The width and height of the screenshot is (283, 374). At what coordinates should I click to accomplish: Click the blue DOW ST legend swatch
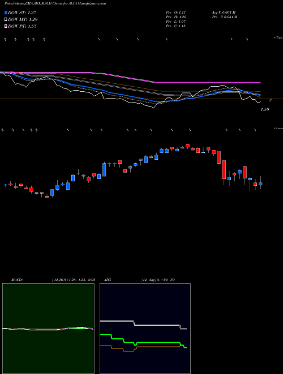coord(6,12)
